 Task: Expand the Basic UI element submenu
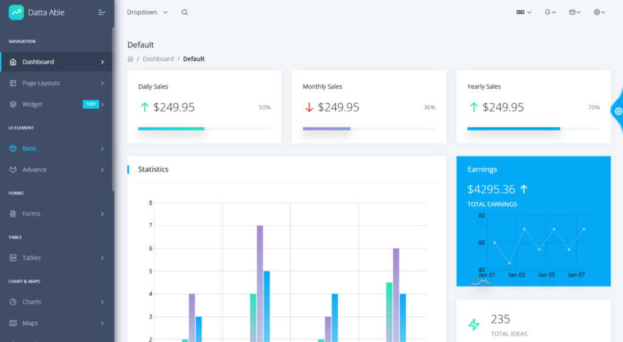(x=57, y=148)
